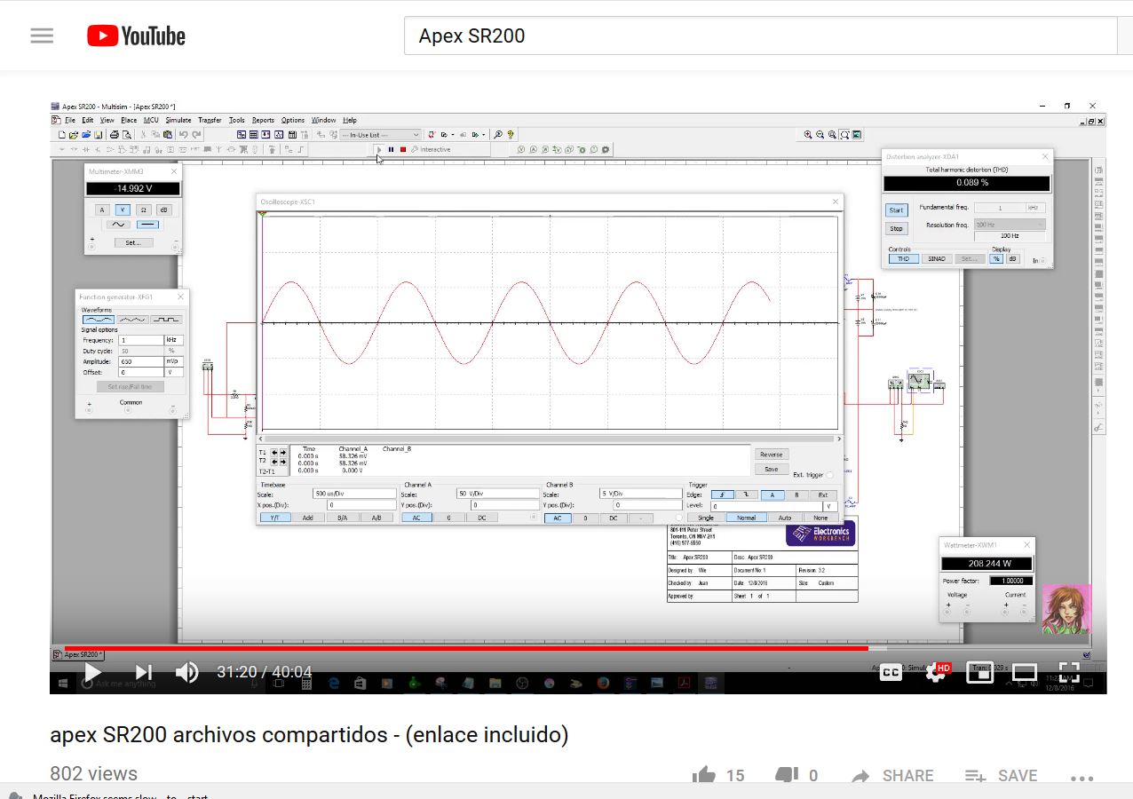Play the video with the play button

(x=91, y=672)
